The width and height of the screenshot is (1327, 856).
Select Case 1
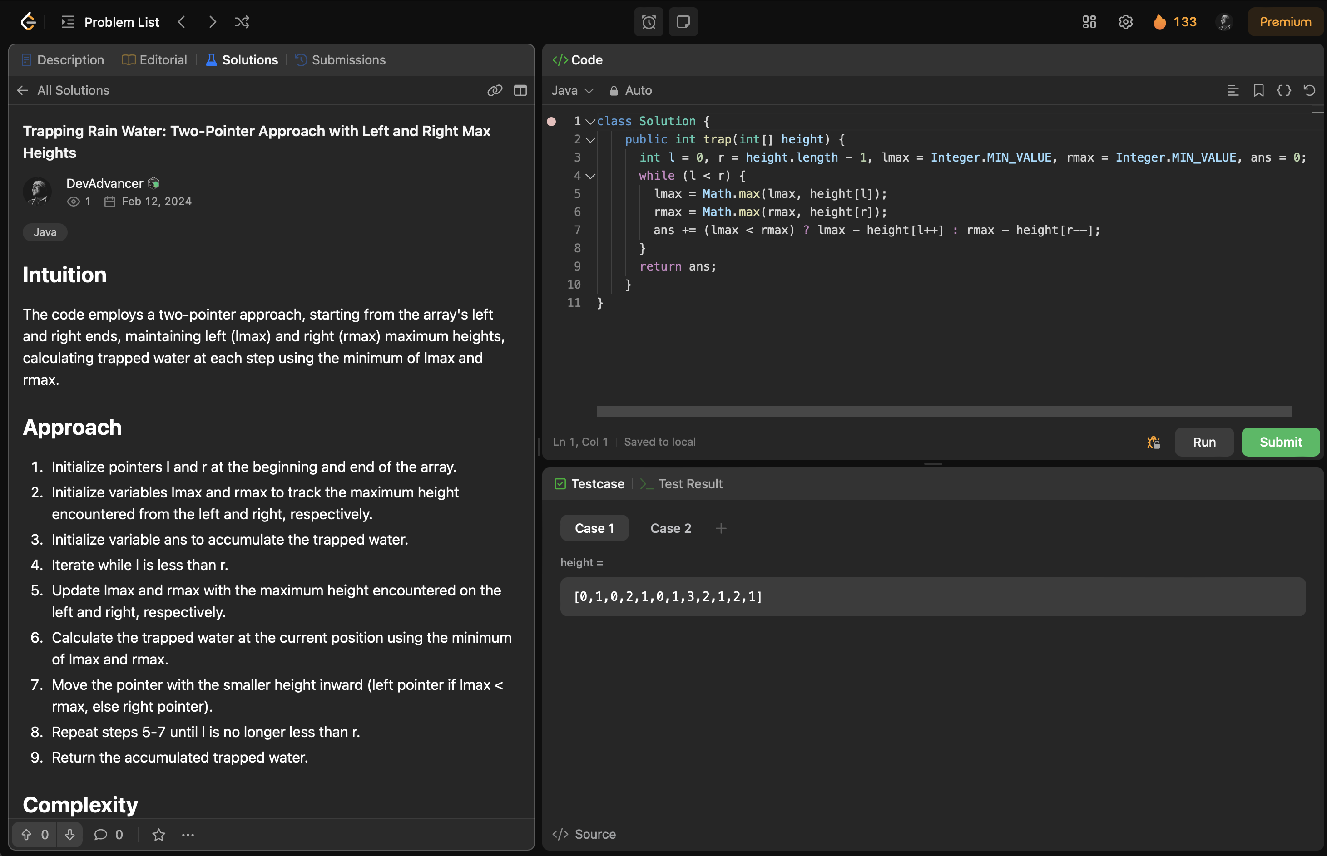[x=594, y=528]
